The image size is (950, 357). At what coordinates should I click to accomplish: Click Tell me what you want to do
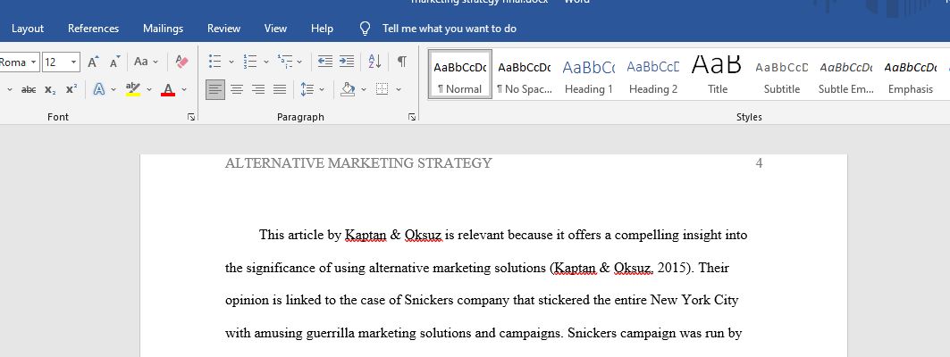pos(450,29)
